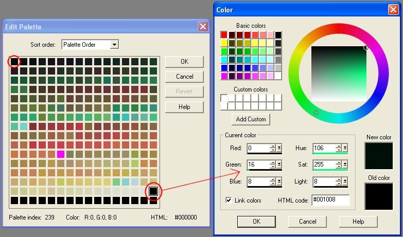The width and height of the screenshot is (403, 237).
Task: Pick the leftmost pure green Basic colors swatch
Action: (224, 51)
